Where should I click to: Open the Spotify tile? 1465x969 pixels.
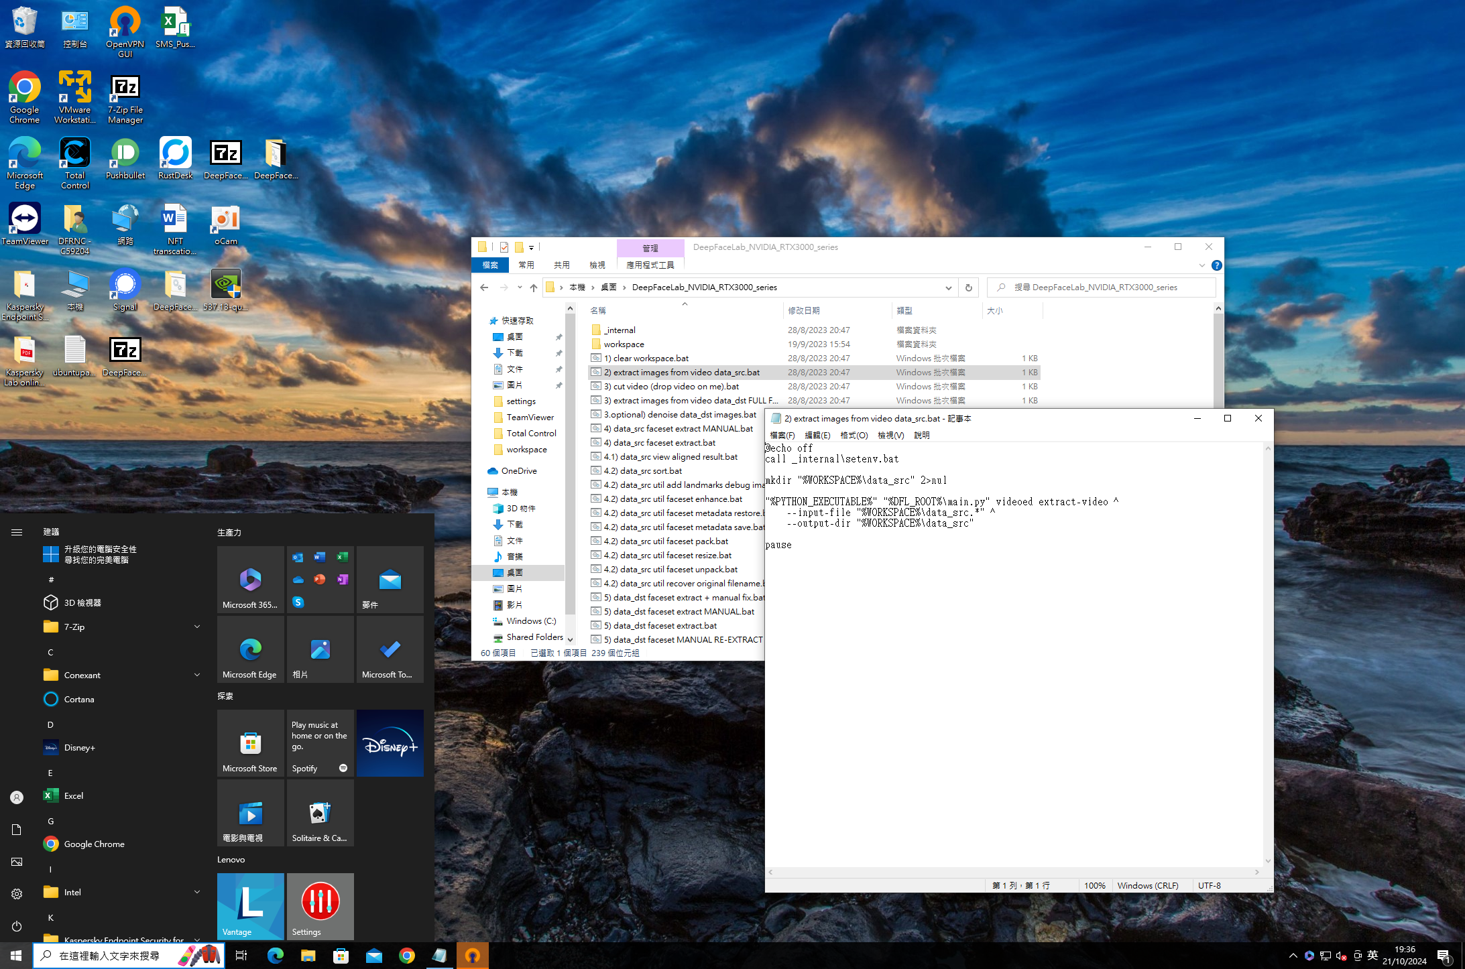320,743
